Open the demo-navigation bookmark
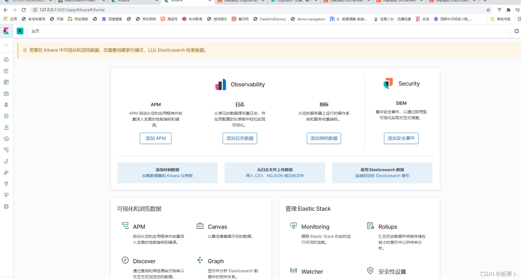 tap(308, 19)
